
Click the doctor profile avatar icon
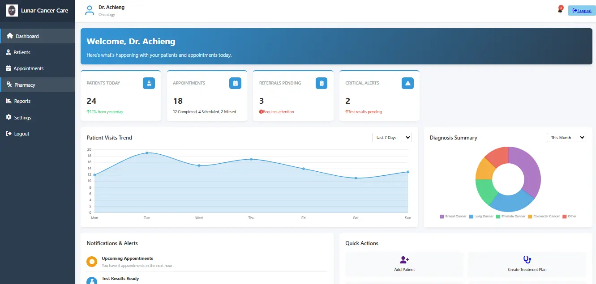pos(90,11)
